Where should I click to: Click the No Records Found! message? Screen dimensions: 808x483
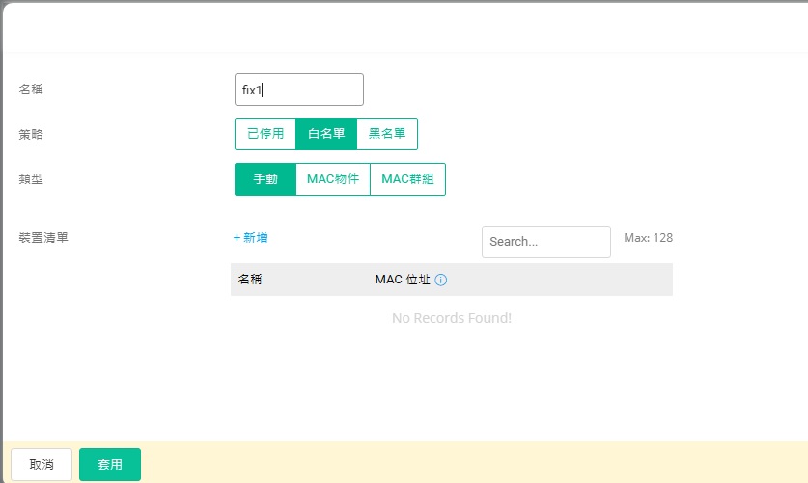(452, 318)
